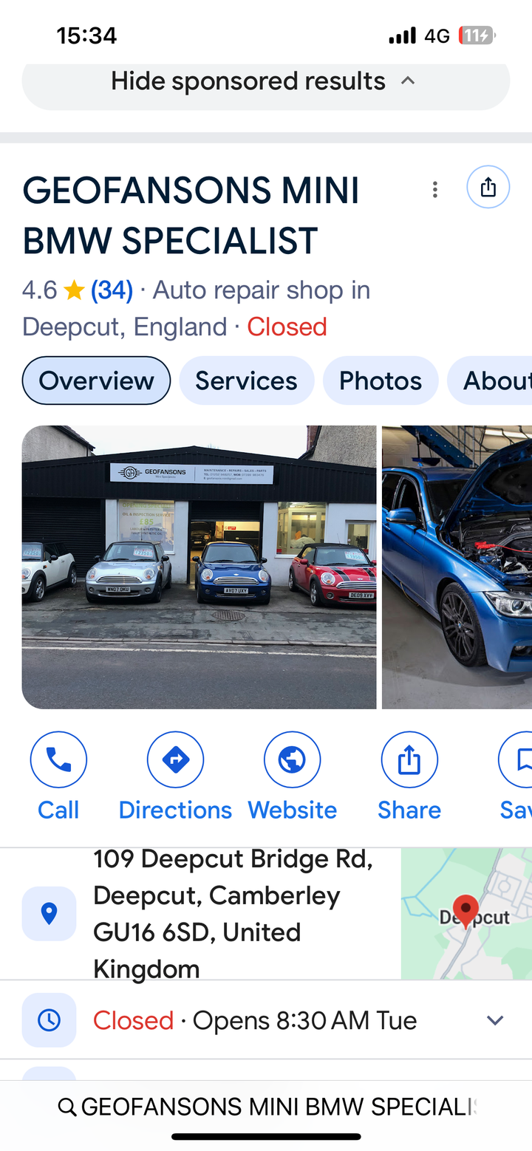Viewport: 532px width, 1151px height.
Task: Switch to the Photos tab
Action: point(381,380)
